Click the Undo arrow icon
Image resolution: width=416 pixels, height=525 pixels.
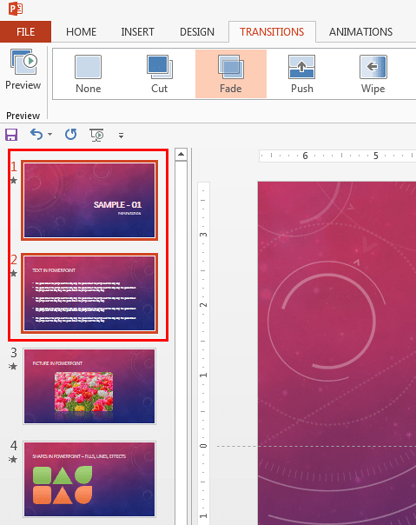tap(36, 135)
